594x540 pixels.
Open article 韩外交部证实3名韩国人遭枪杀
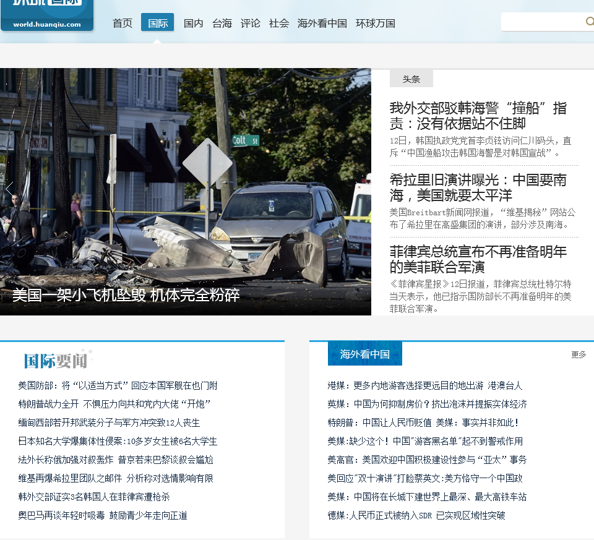(x=94, y=497)
